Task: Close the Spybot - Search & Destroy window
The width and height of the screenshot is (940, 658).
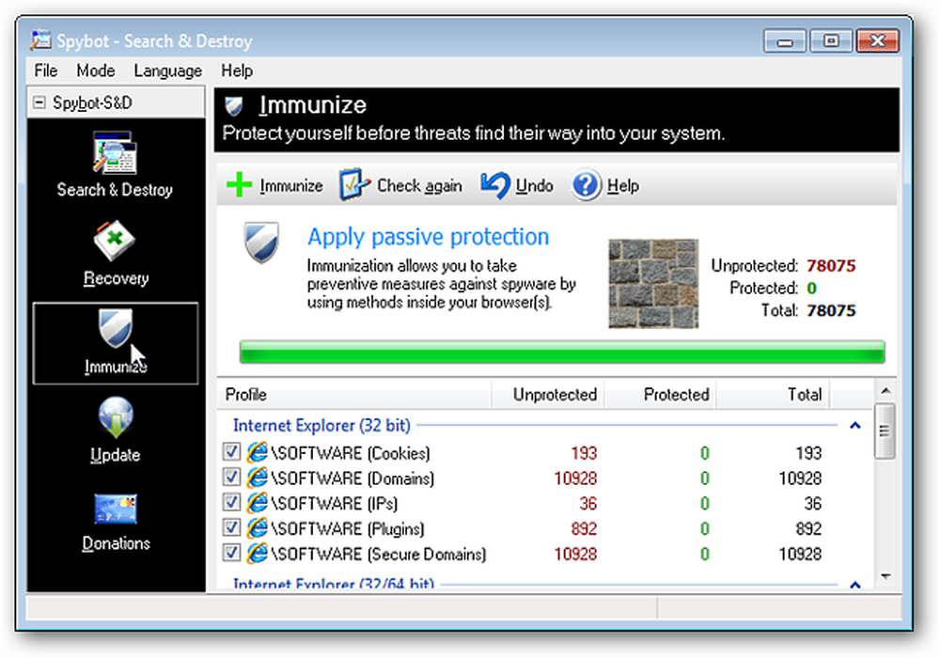Action: (877, 40)
